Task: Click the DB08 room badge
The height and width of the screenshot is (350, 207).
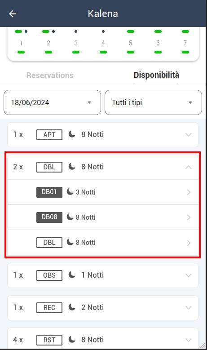Action: 49,217
